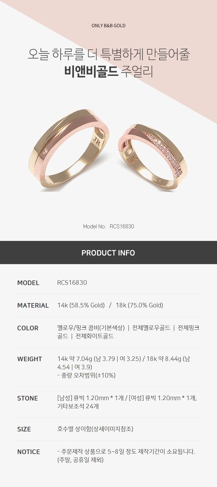Click the NOTICE production time text
The width and height of the screenshot is (217, 487).
coord(126,455)
